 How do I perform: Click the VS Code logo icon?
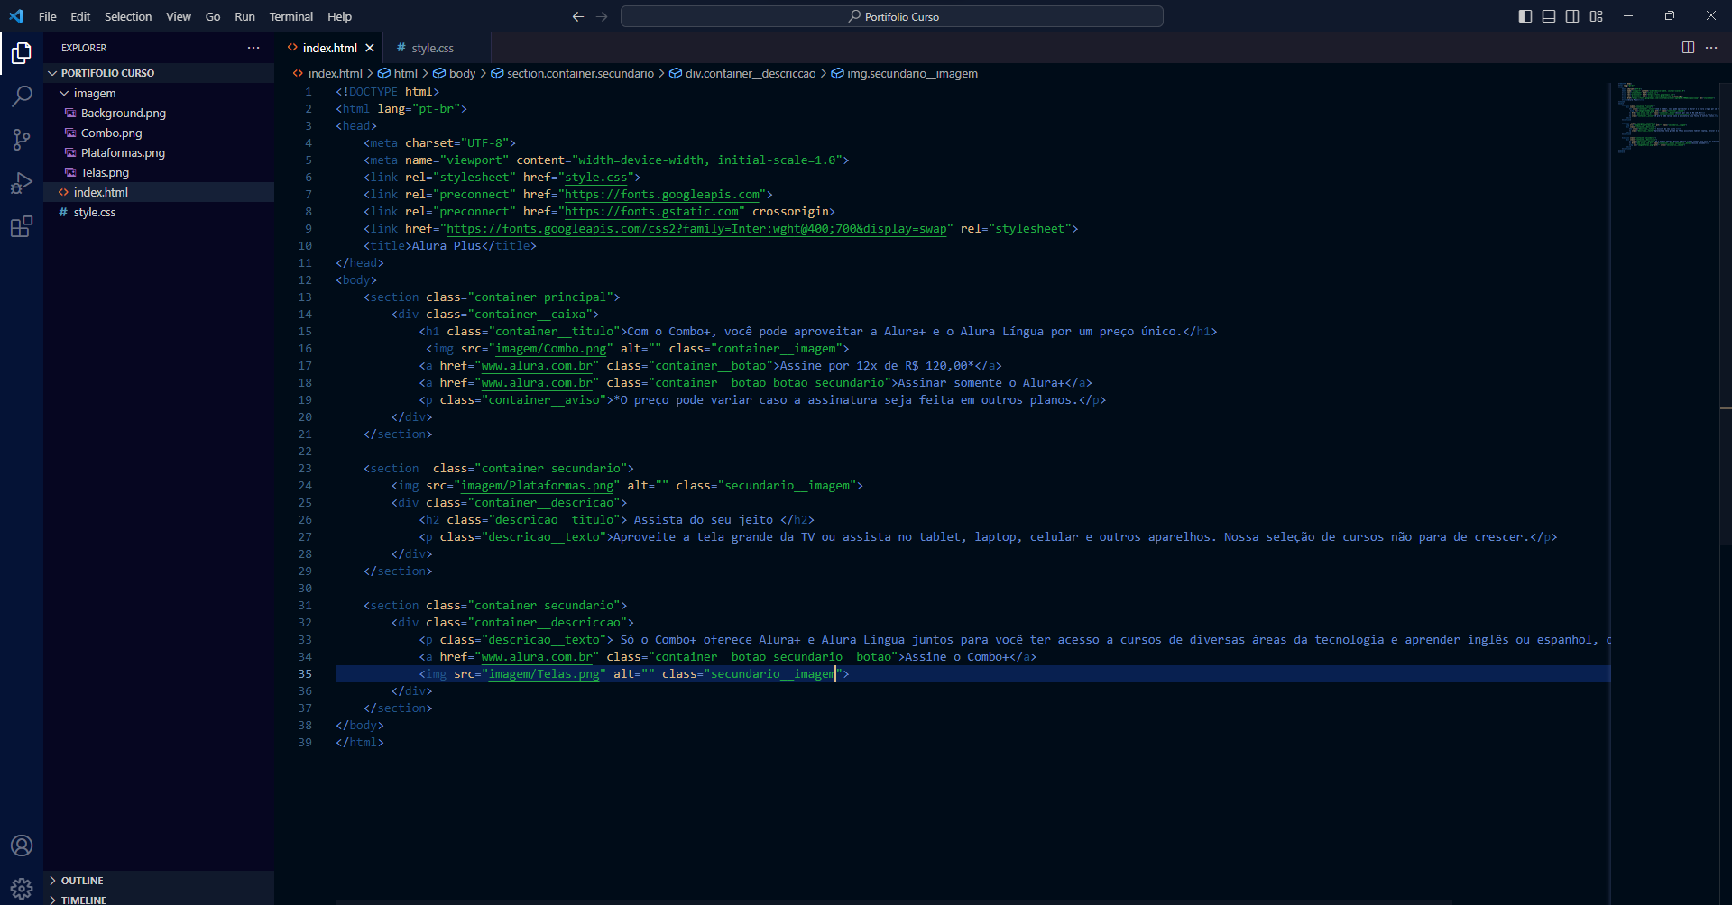point(16,16)
